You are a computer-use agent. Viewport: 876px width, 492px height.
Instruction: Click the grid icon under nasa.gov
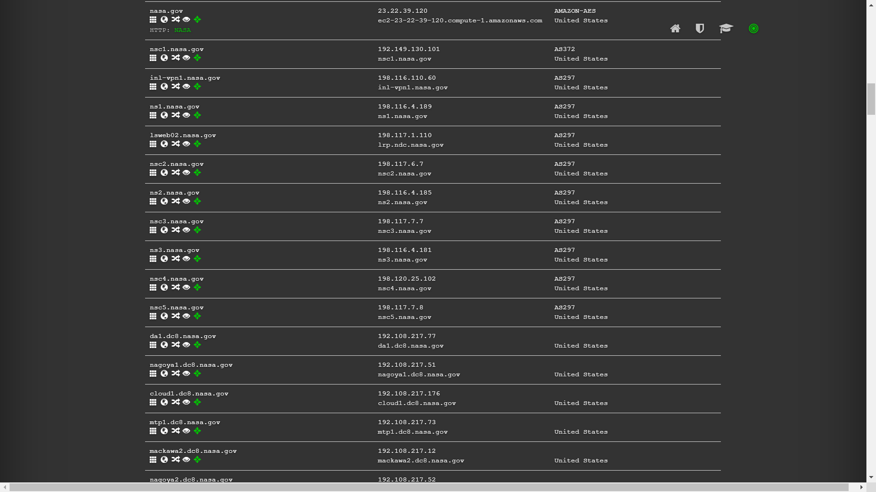(x=153, y=20)
